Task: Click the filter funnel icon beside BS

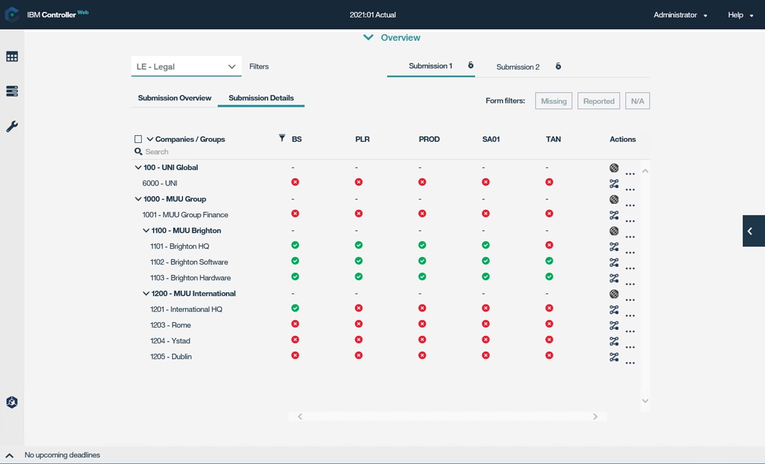Action: click(x=282, y=138)
